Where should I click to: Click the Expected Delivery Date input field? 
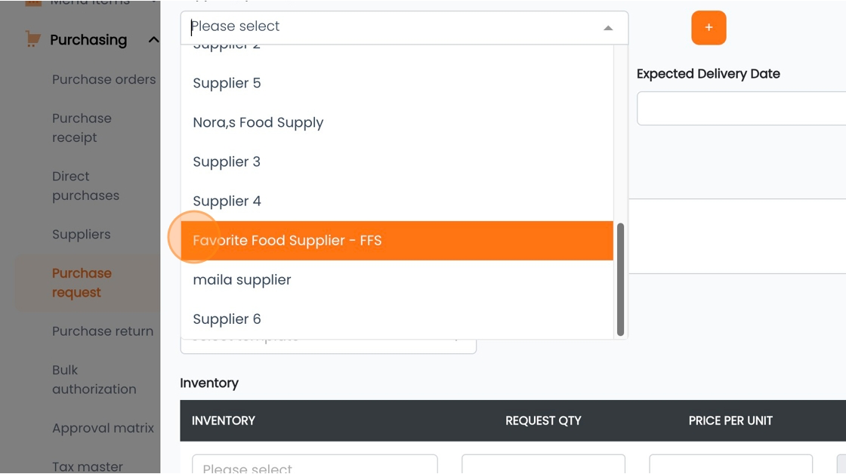741,109
